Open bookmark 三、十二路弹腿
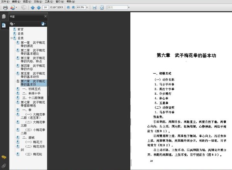Screen dimensions: 232x170 (33, 98)
